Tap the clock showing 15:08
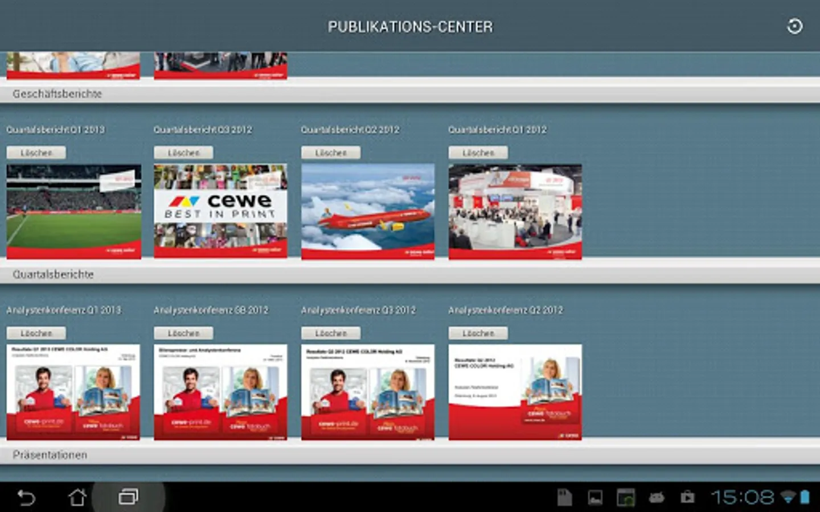Screen dimensions: 820x512 [x=743, y=498]
